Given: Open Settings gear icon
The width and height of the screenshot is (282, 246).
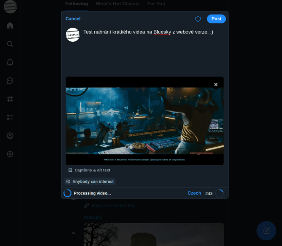Looking at the screenshot, I should click(10, 154).
